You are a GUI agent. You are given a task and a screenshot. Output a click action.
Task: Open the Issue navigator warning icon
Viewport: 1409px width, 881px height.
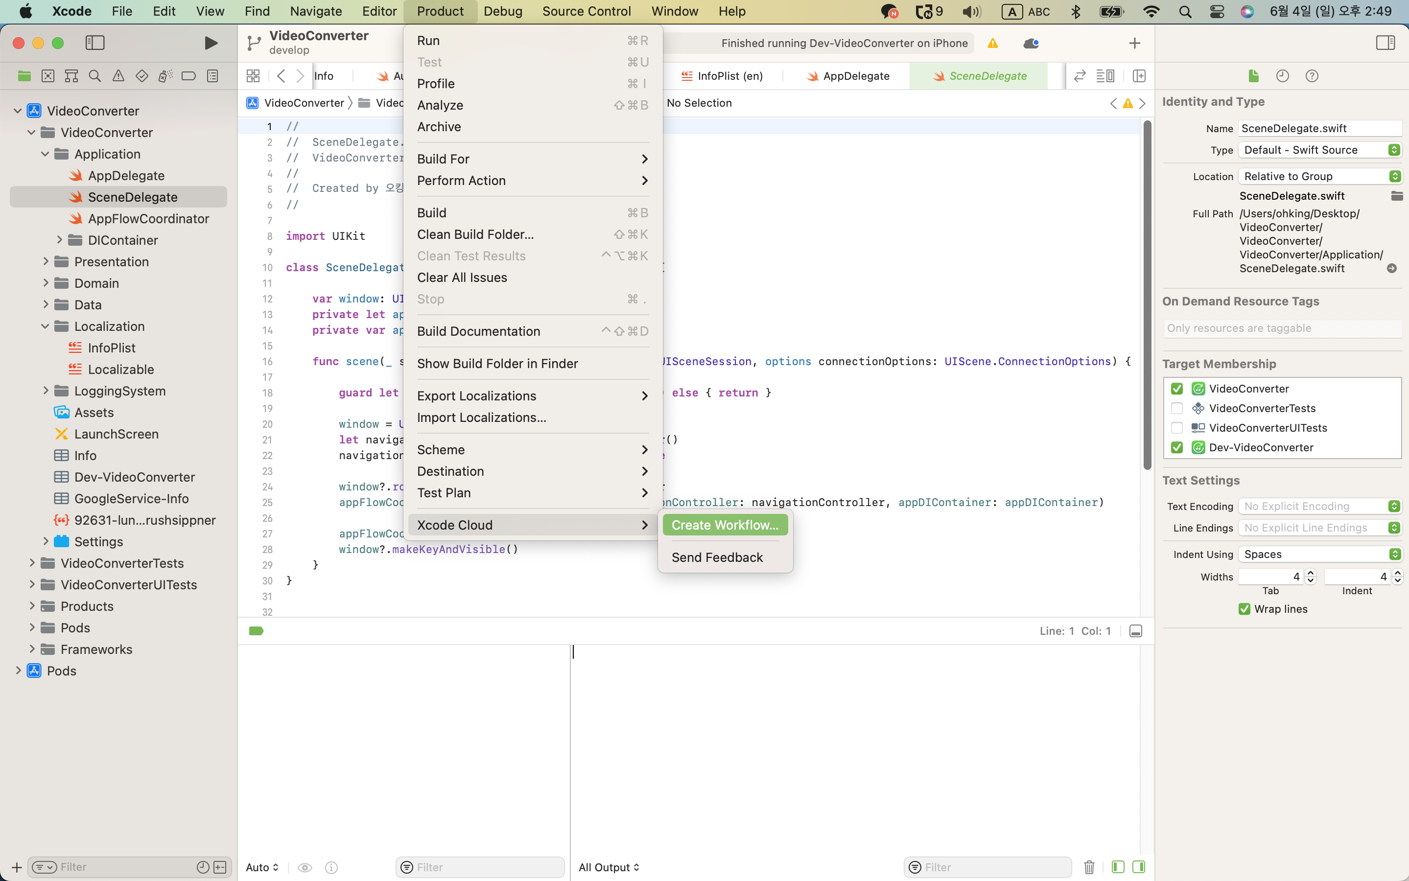pyautogui.click(x=118, y=76)
